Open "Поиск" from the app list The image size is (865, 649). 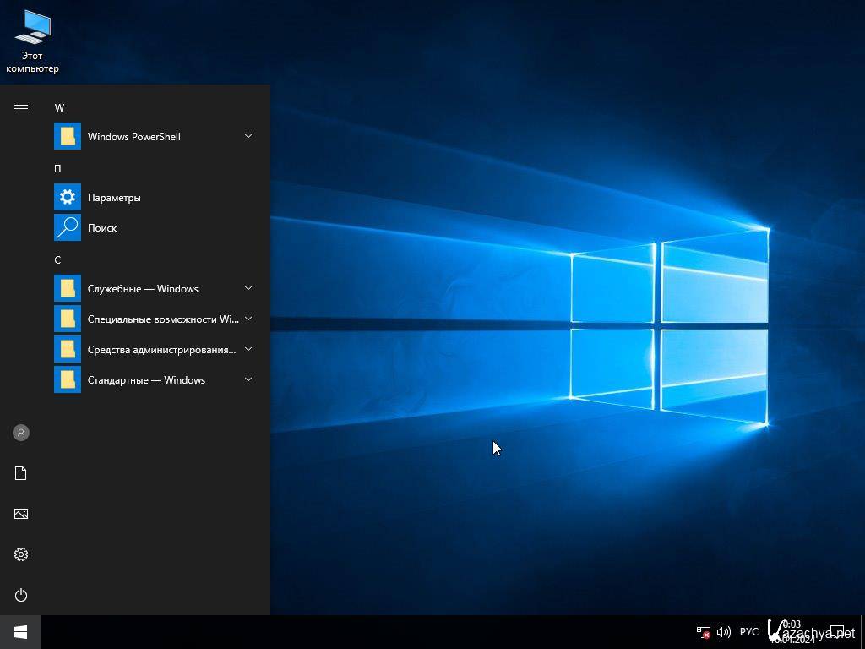102,228
